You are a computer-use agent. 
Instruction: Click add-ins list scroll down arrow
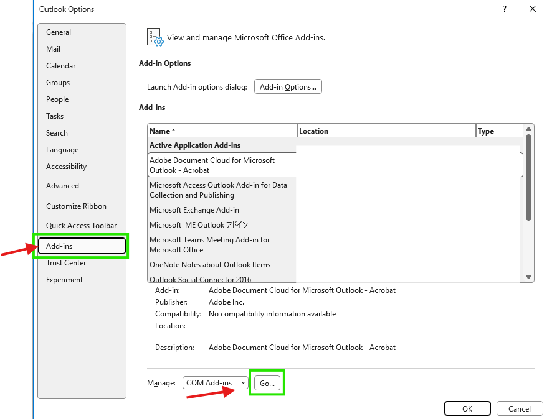[528, 277]
